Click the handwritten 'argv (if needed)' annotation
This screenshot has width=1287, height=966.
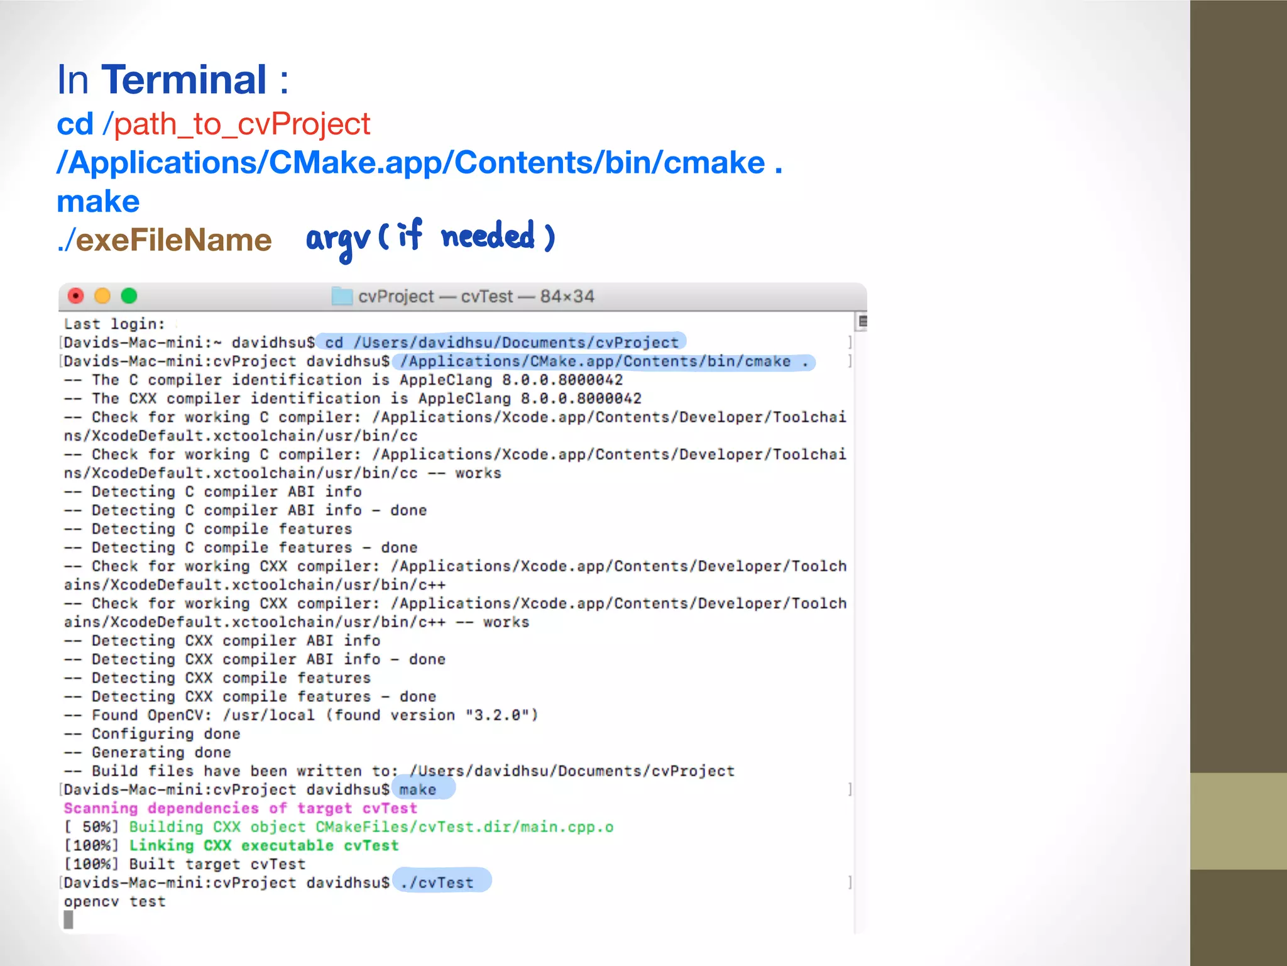pyautogui.click(x=430, y=238)
